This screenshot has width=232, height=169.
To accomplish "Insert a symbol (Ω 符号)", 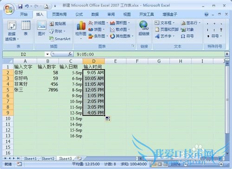I will click(x=187, y=36).
